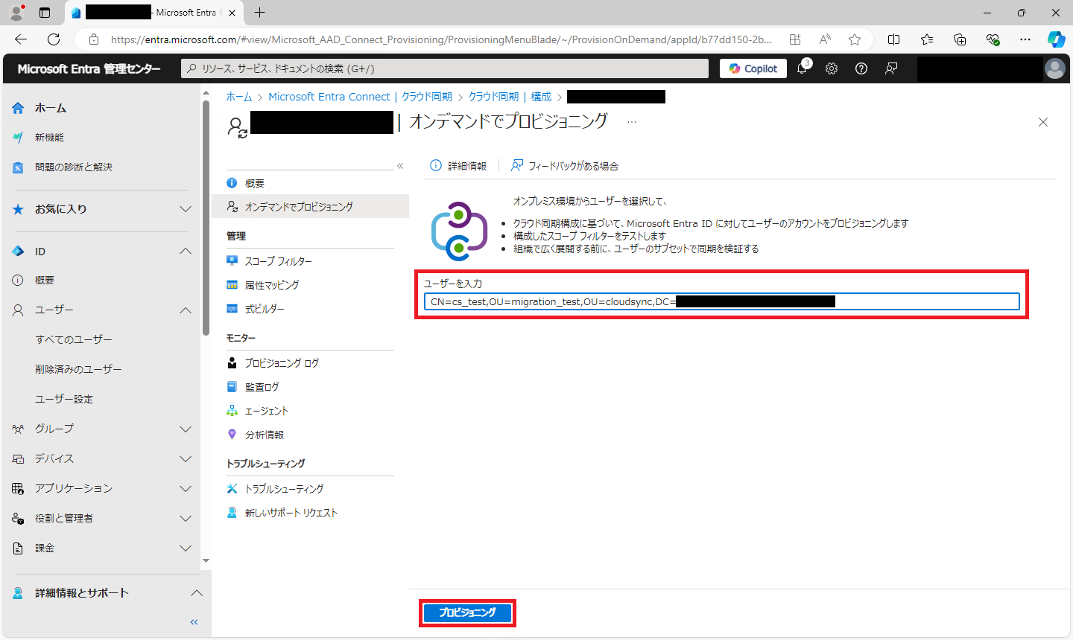Viewport: 1073px width, 640px height.
Task: Open new browser tab plus button
Action: (x=259, y=13)
